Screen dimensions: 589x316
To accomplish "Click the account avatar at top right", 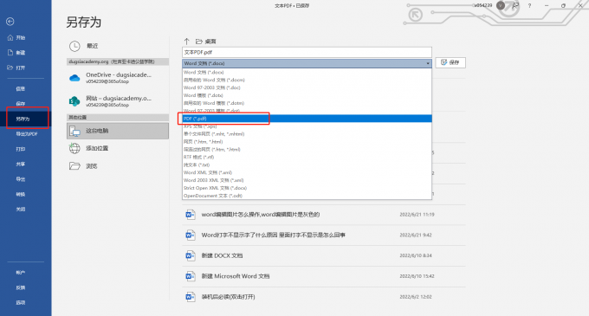I will click(x=501, y=6).
